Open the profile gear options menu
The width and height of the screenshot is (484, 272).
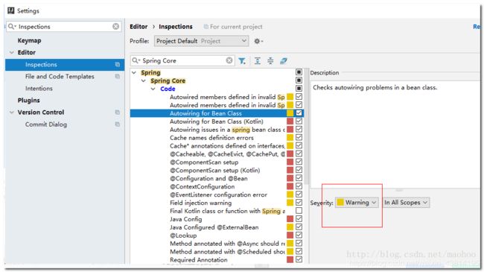[258, 41]
